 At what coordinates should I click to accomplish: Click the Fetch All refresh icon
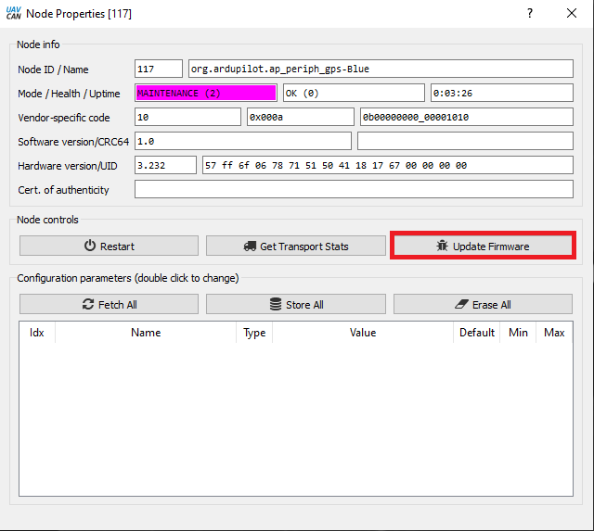point(88,305)
